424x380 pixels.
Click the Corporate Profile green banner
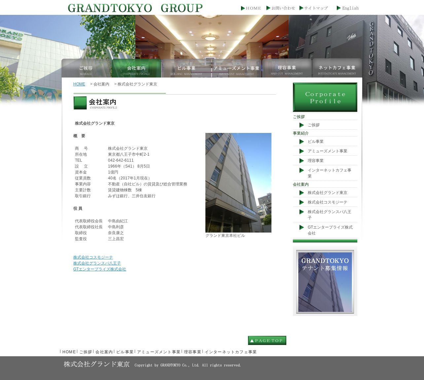tap(325, 97)
